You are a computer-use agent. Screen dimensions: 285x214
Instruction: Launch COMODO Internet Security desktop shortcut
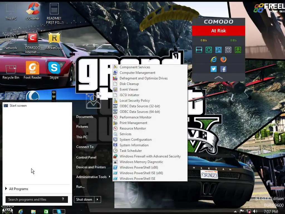click(33, 43)
